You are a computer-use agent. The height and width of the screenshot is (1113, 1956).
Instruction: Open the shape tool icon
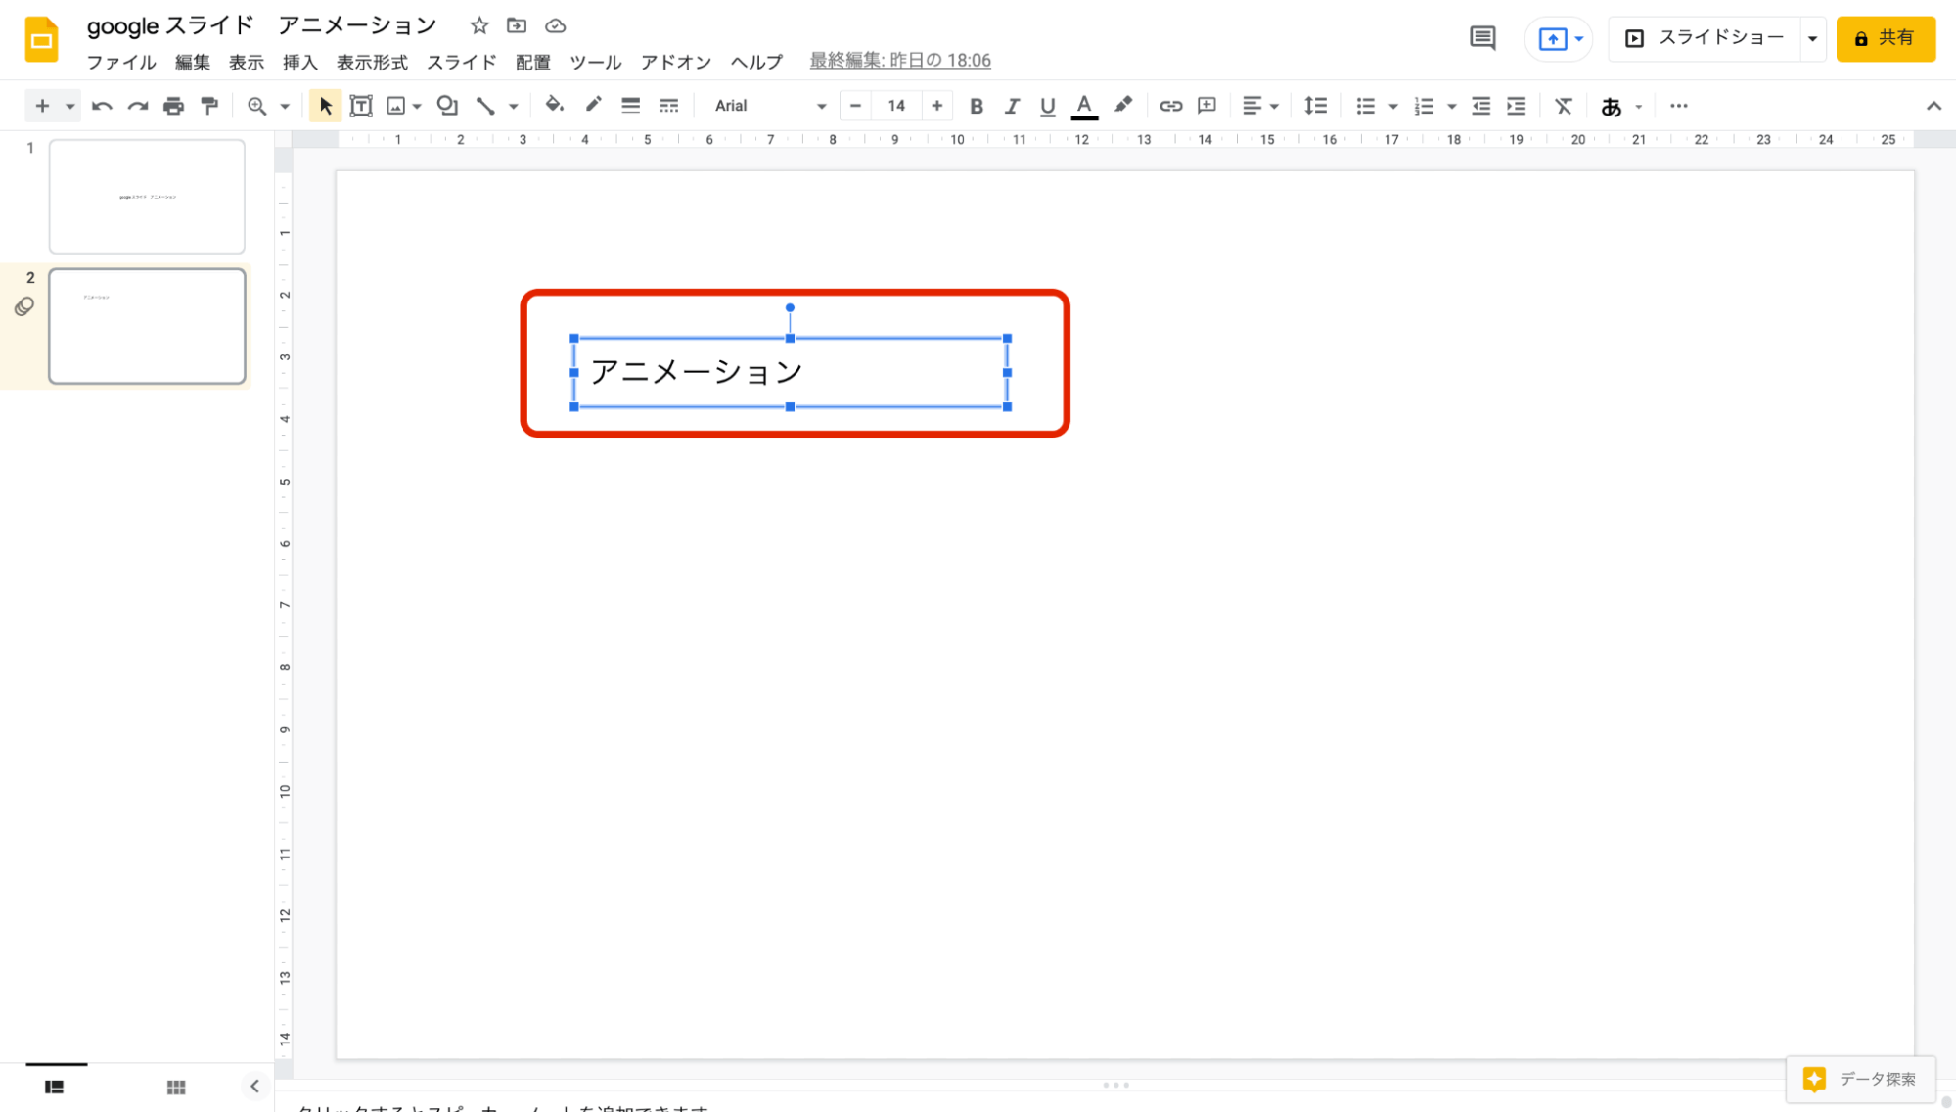[447, 106]
